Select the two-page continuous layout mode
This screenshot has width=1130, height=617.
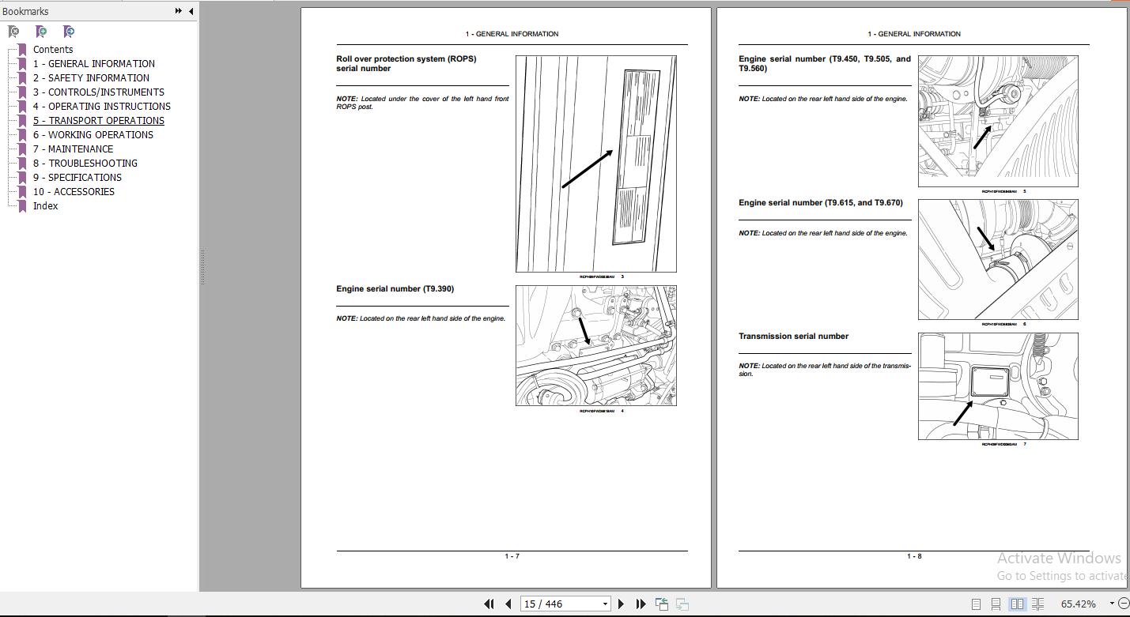tap(1037, 604)
